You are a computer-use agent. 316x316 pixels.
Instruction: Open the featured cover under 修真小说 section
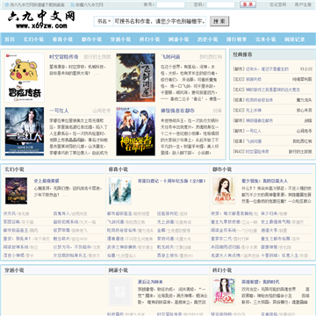coord(120,190)
